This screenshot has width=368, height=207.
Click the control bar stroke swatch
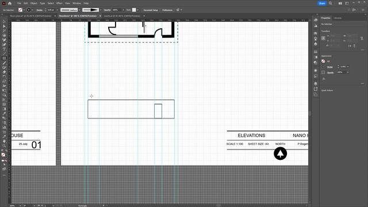click(29, 10)
